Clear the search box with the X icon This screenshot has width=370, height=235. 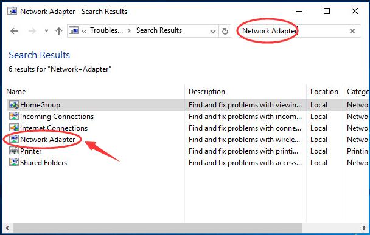point(352,31)
